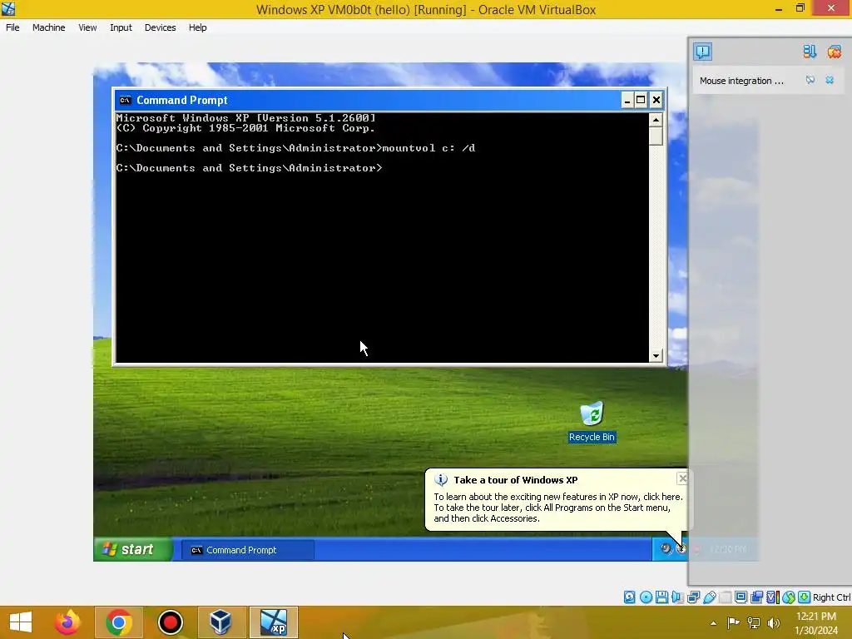The image size is (852, 639).
Task: Click the Command Prompt scroll up arrow
Action: point(656,120)
